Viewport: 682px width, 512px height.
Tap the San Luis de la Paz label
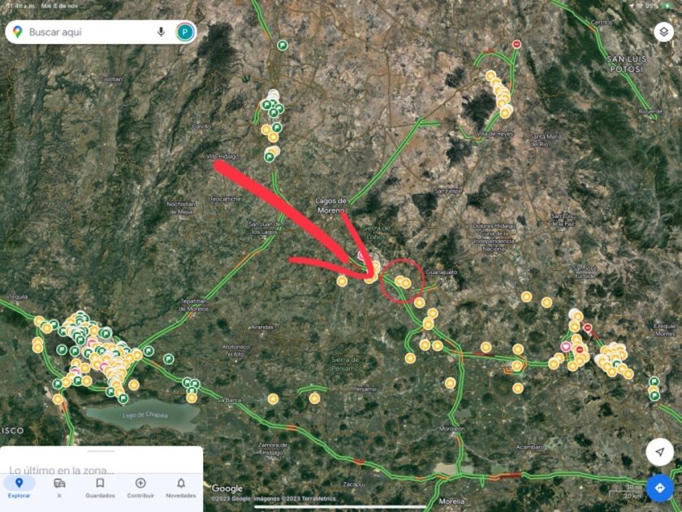point(563,219)
